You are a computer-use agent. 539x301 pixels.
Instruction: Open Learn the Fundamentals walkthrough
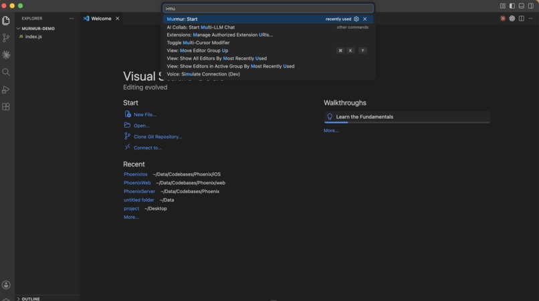coord(407,117)
